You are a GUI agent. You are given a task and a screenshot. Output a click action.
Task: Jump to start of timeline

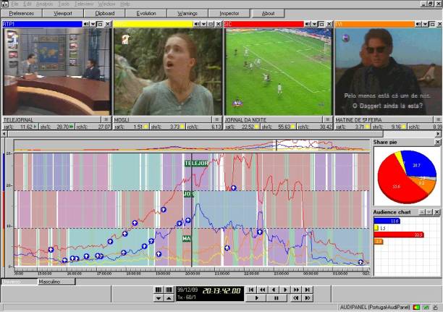251,290
